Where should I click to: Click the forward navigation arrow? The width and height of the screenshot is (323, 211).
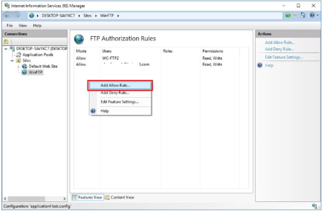click(x=17, y=16)
